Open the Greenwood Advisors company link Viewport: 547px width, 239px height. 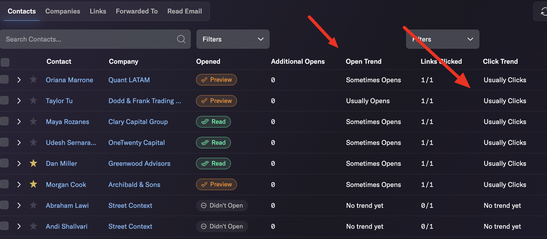[x=139, y=163]
